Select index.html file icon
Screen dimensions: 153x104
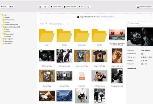[x=82, y=76]
